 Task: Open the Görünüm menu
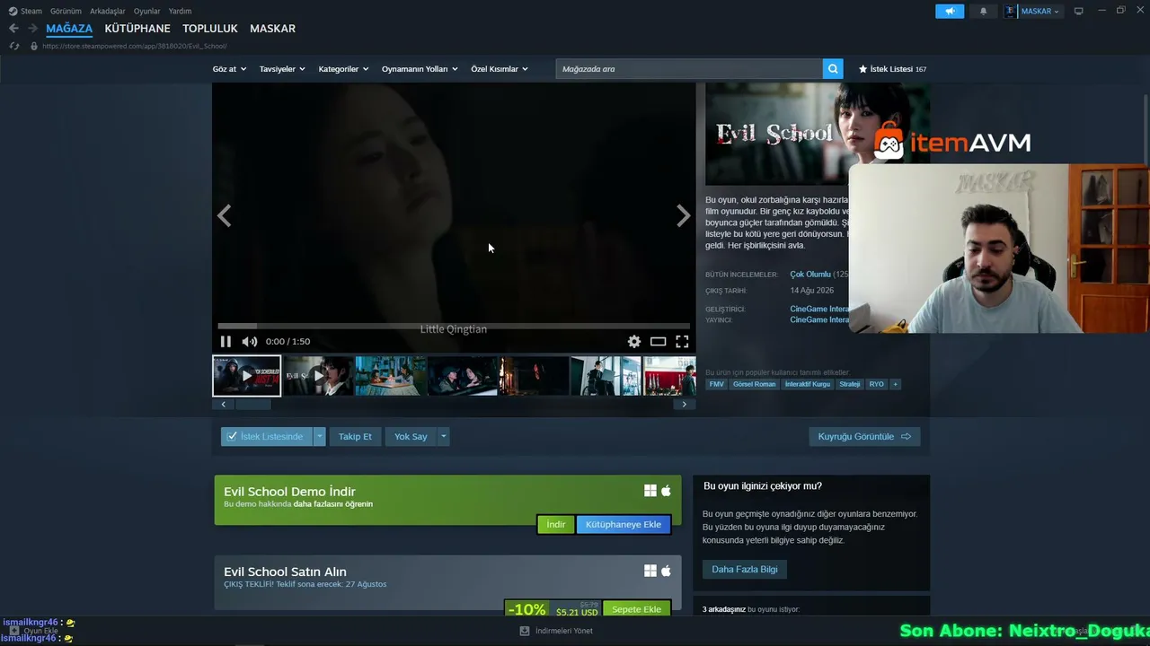(x=66, y=11)
